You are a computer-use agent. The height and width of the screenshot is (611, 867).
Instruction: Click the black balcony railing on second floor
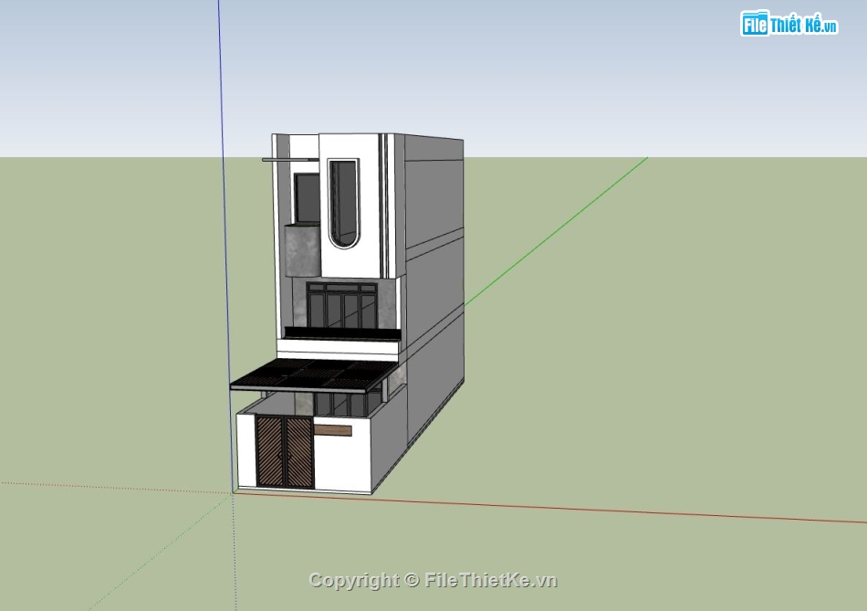pyautogui.click(x=342, y=333)
